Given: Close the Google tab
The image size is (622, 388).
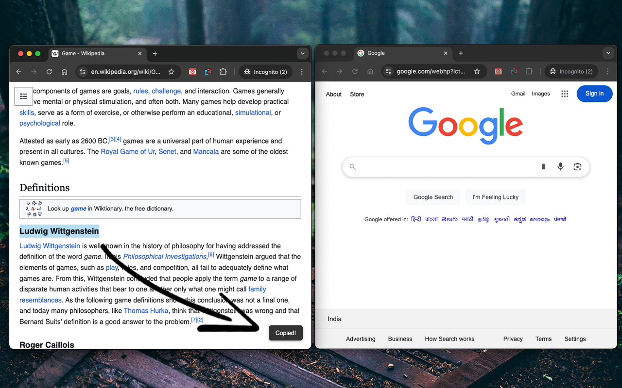Looking at the screenshot, I should [x=446, y=53].
